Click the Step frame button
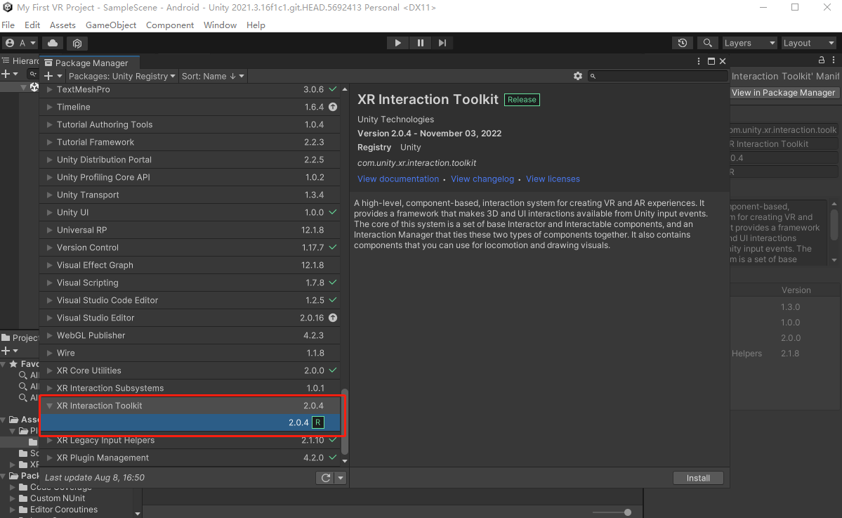Image resolution: width=842 pixels, height=518 pixels. click(x=442, y=43)
